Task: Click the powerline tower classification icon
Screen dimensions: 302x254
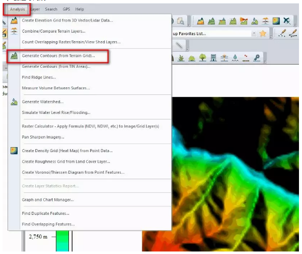Action: pos(224,58)
